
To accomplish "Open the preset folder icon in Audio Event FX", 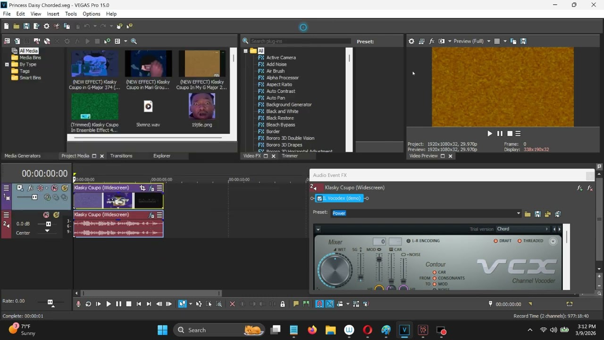I will click(528, 214).
